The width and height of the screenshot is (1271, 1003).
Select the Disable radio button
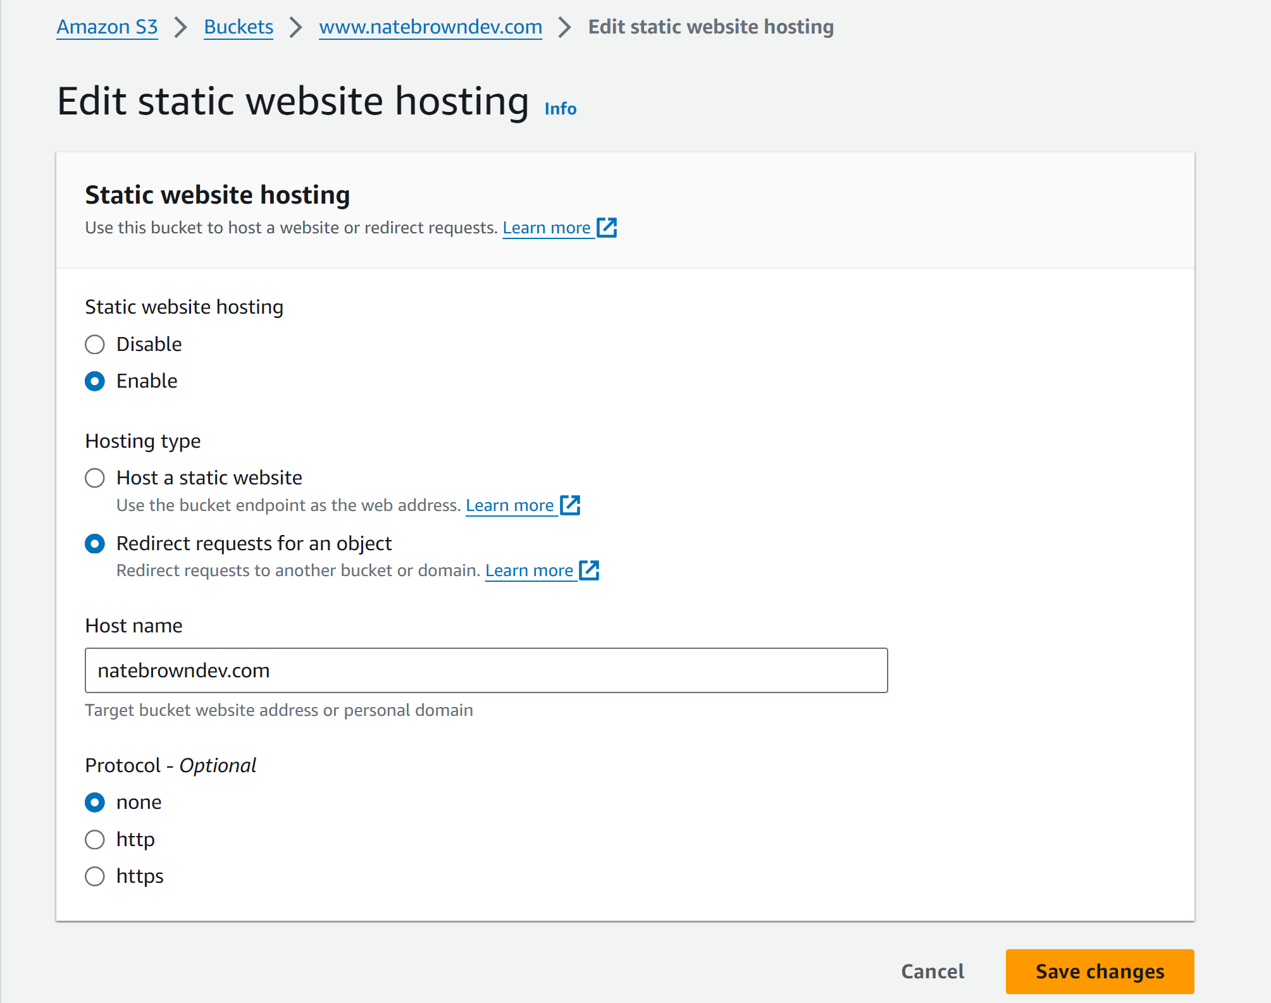pos(94,343)
